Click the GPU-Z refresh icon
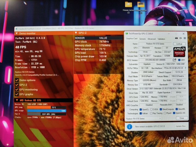 pos(180,38)
